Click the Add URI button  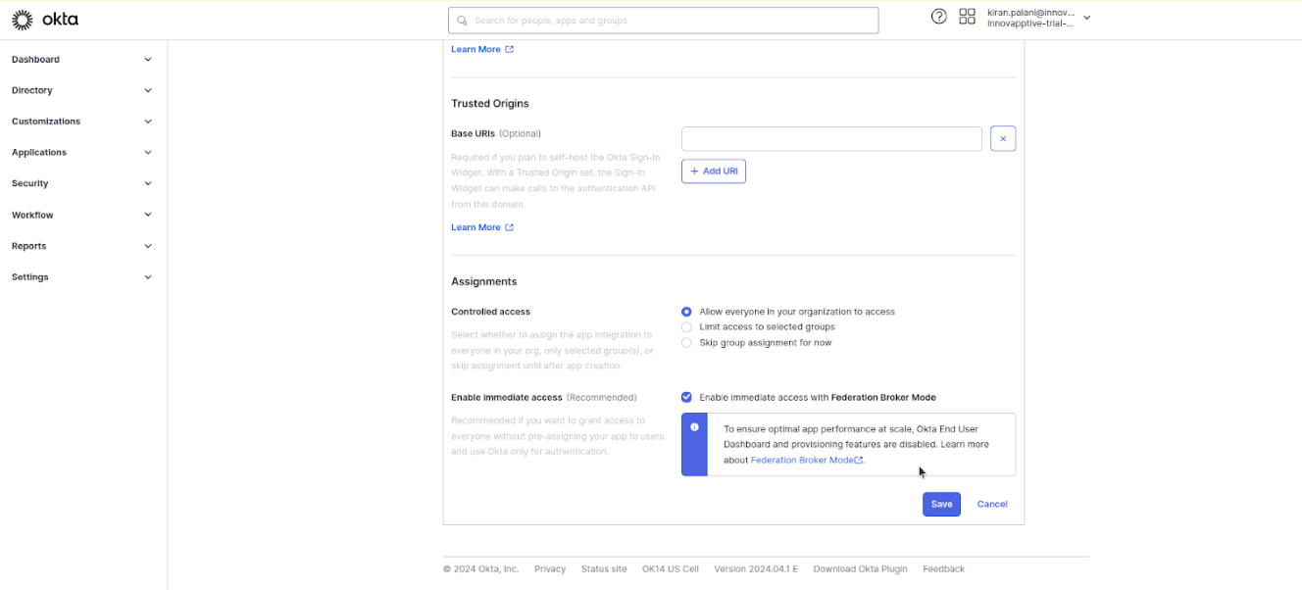[x=714, y=172]
